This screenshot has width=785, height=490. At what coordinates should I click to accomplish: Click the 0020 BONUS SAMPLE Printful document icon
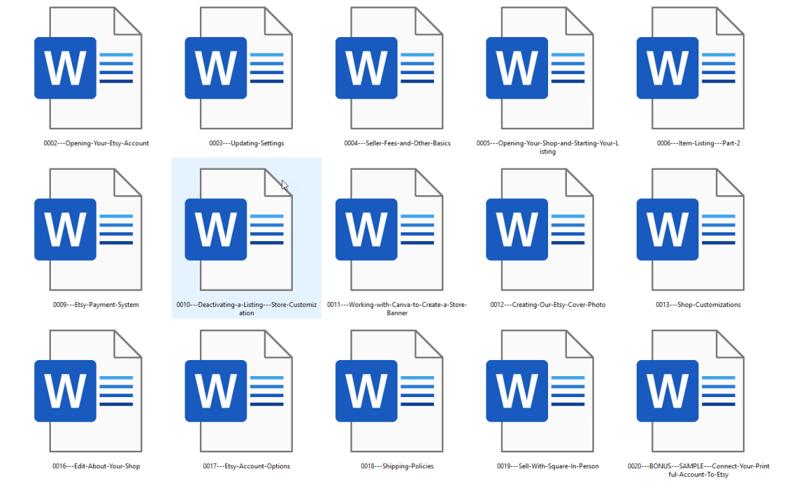691,391
